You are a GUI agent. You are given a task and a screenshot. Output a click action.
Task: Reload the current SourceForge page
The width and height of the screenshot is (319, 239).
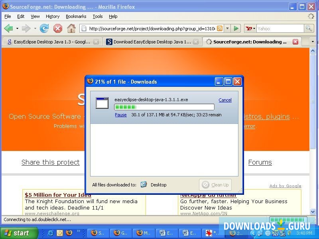(44, 28)
